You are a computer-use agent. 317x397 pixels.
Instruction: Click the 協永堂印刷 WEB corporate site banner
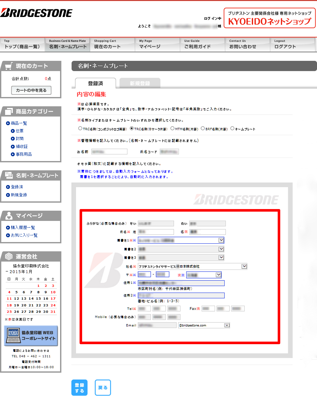31,336
